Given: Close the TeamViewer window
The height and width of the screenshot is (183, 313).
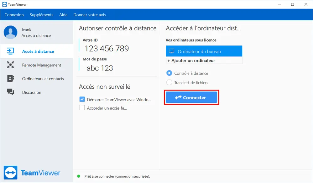Looking at the screenshot, I should 306,4.
